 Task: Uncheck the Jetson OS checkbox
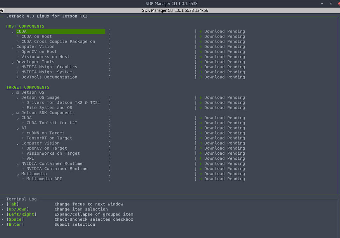click(17, 92)
